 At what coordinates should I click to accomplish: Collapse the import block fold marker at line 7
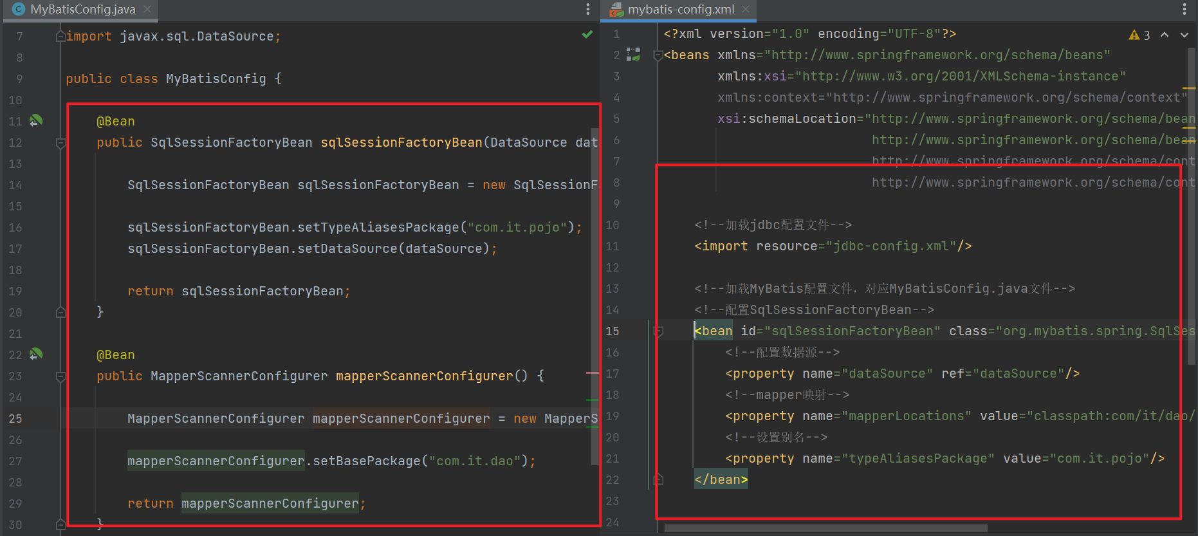(60, 36)
